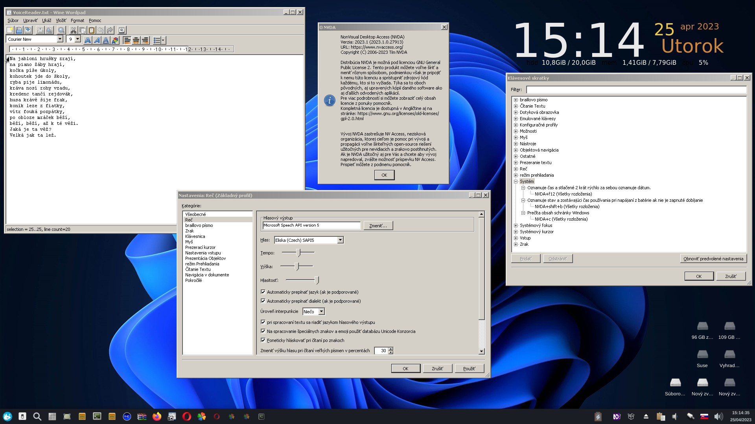Open the text color picker icon
The width and height of the screenshot is (755, 424).
point(115,40)
